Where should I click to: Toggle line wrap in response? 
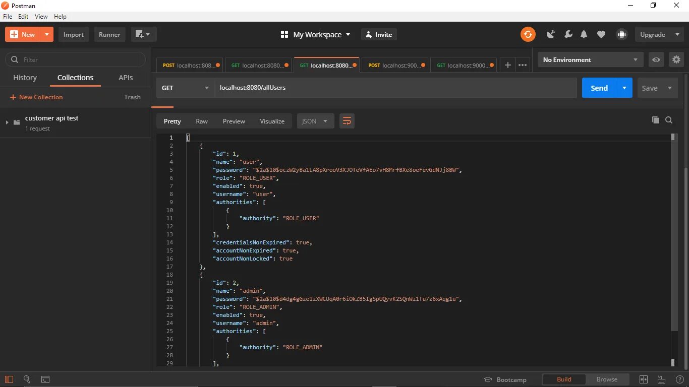[x=347, y=121]
